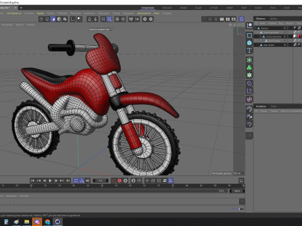302x226 pixels.
Task: Select the front wheel object in the tree
Action: (x=274, y=41)
